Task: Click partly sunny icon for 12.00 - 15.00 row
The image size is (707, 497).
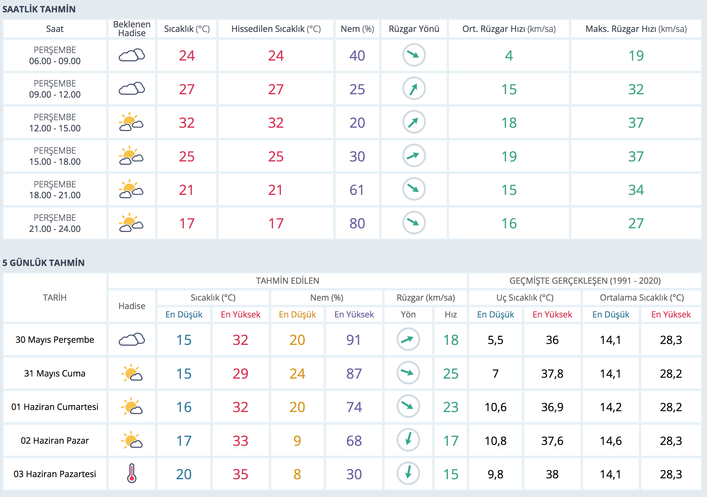Action: 131,122
